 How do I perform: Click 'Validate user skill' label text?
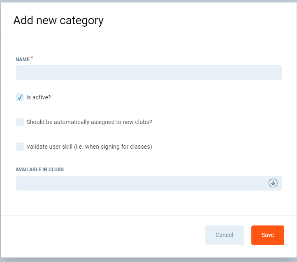[89, 147]
